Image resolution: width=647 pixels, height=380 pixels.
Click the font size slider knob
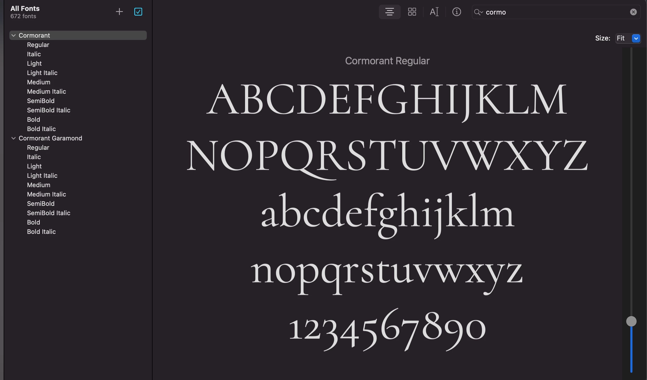click(x=631, y=321)
